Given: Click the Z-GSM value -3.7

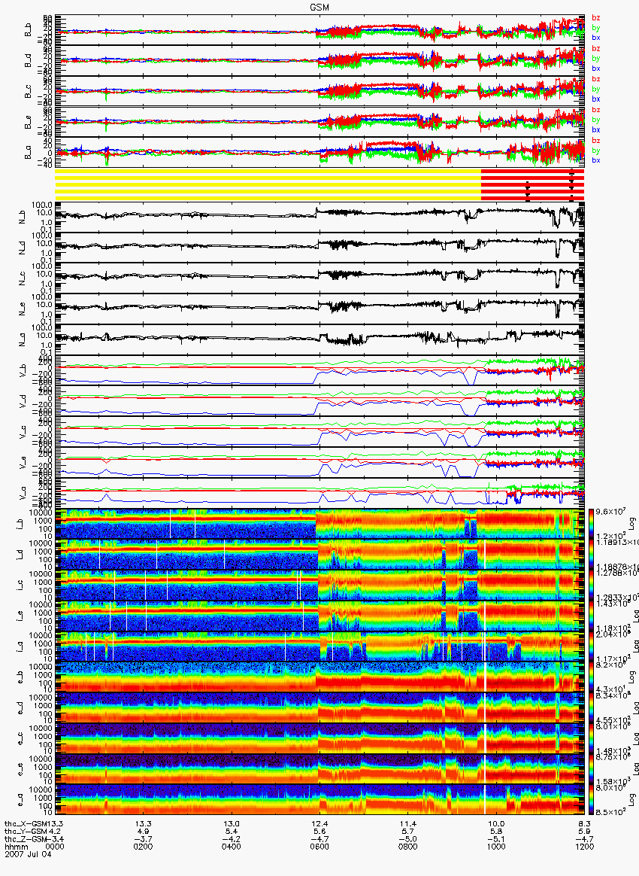Looking at the screenshot, I should (x=144, y=840).
